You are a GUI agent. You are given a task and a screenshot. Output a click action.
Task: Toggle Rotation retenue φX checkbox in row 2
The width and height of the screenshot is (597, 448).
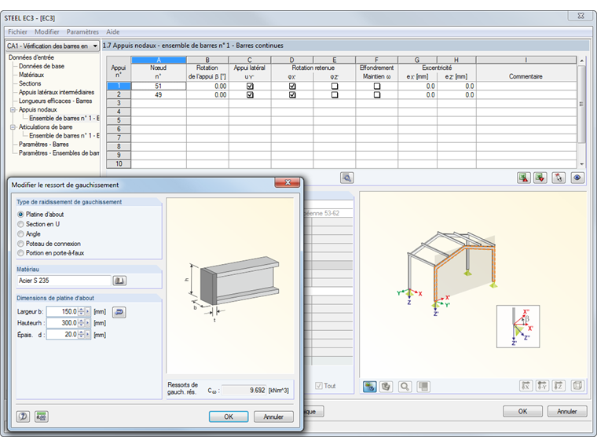pyautogui.click(x=292, y=95)
